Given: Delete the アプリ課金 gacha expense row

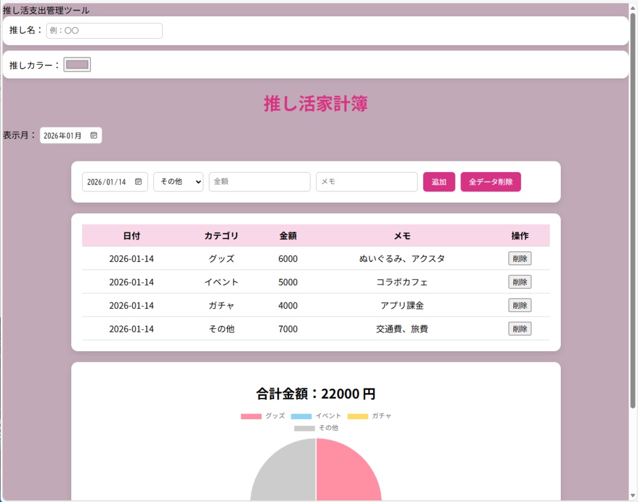Looking at the screenshot, I should tap(520, 305).
